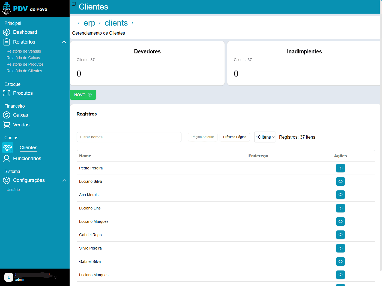Click the page vertical scrollbar
The width and height of the screenshot is (382, 286).
[381, 136]
